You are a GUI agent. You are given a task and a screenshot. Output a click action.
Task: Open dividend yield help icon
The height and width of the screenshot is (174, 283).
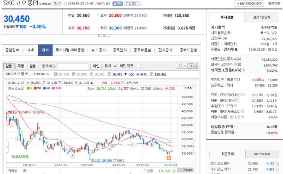(242, 117)
